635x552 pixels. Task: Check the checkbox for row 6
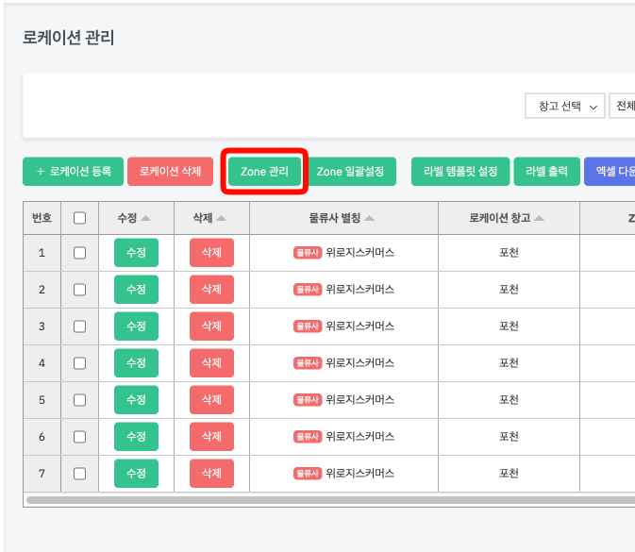click(x=80, y=437)
